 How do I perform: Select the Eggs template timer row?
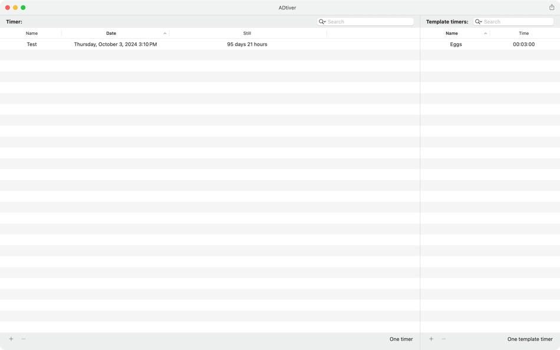tap(457, 44)
